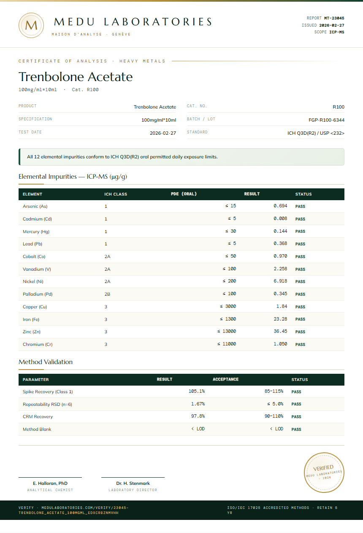The height and width of the screenshot is (533, 363).
Task: Click the ACCEPTANCE column header
Action: point(226,379)
